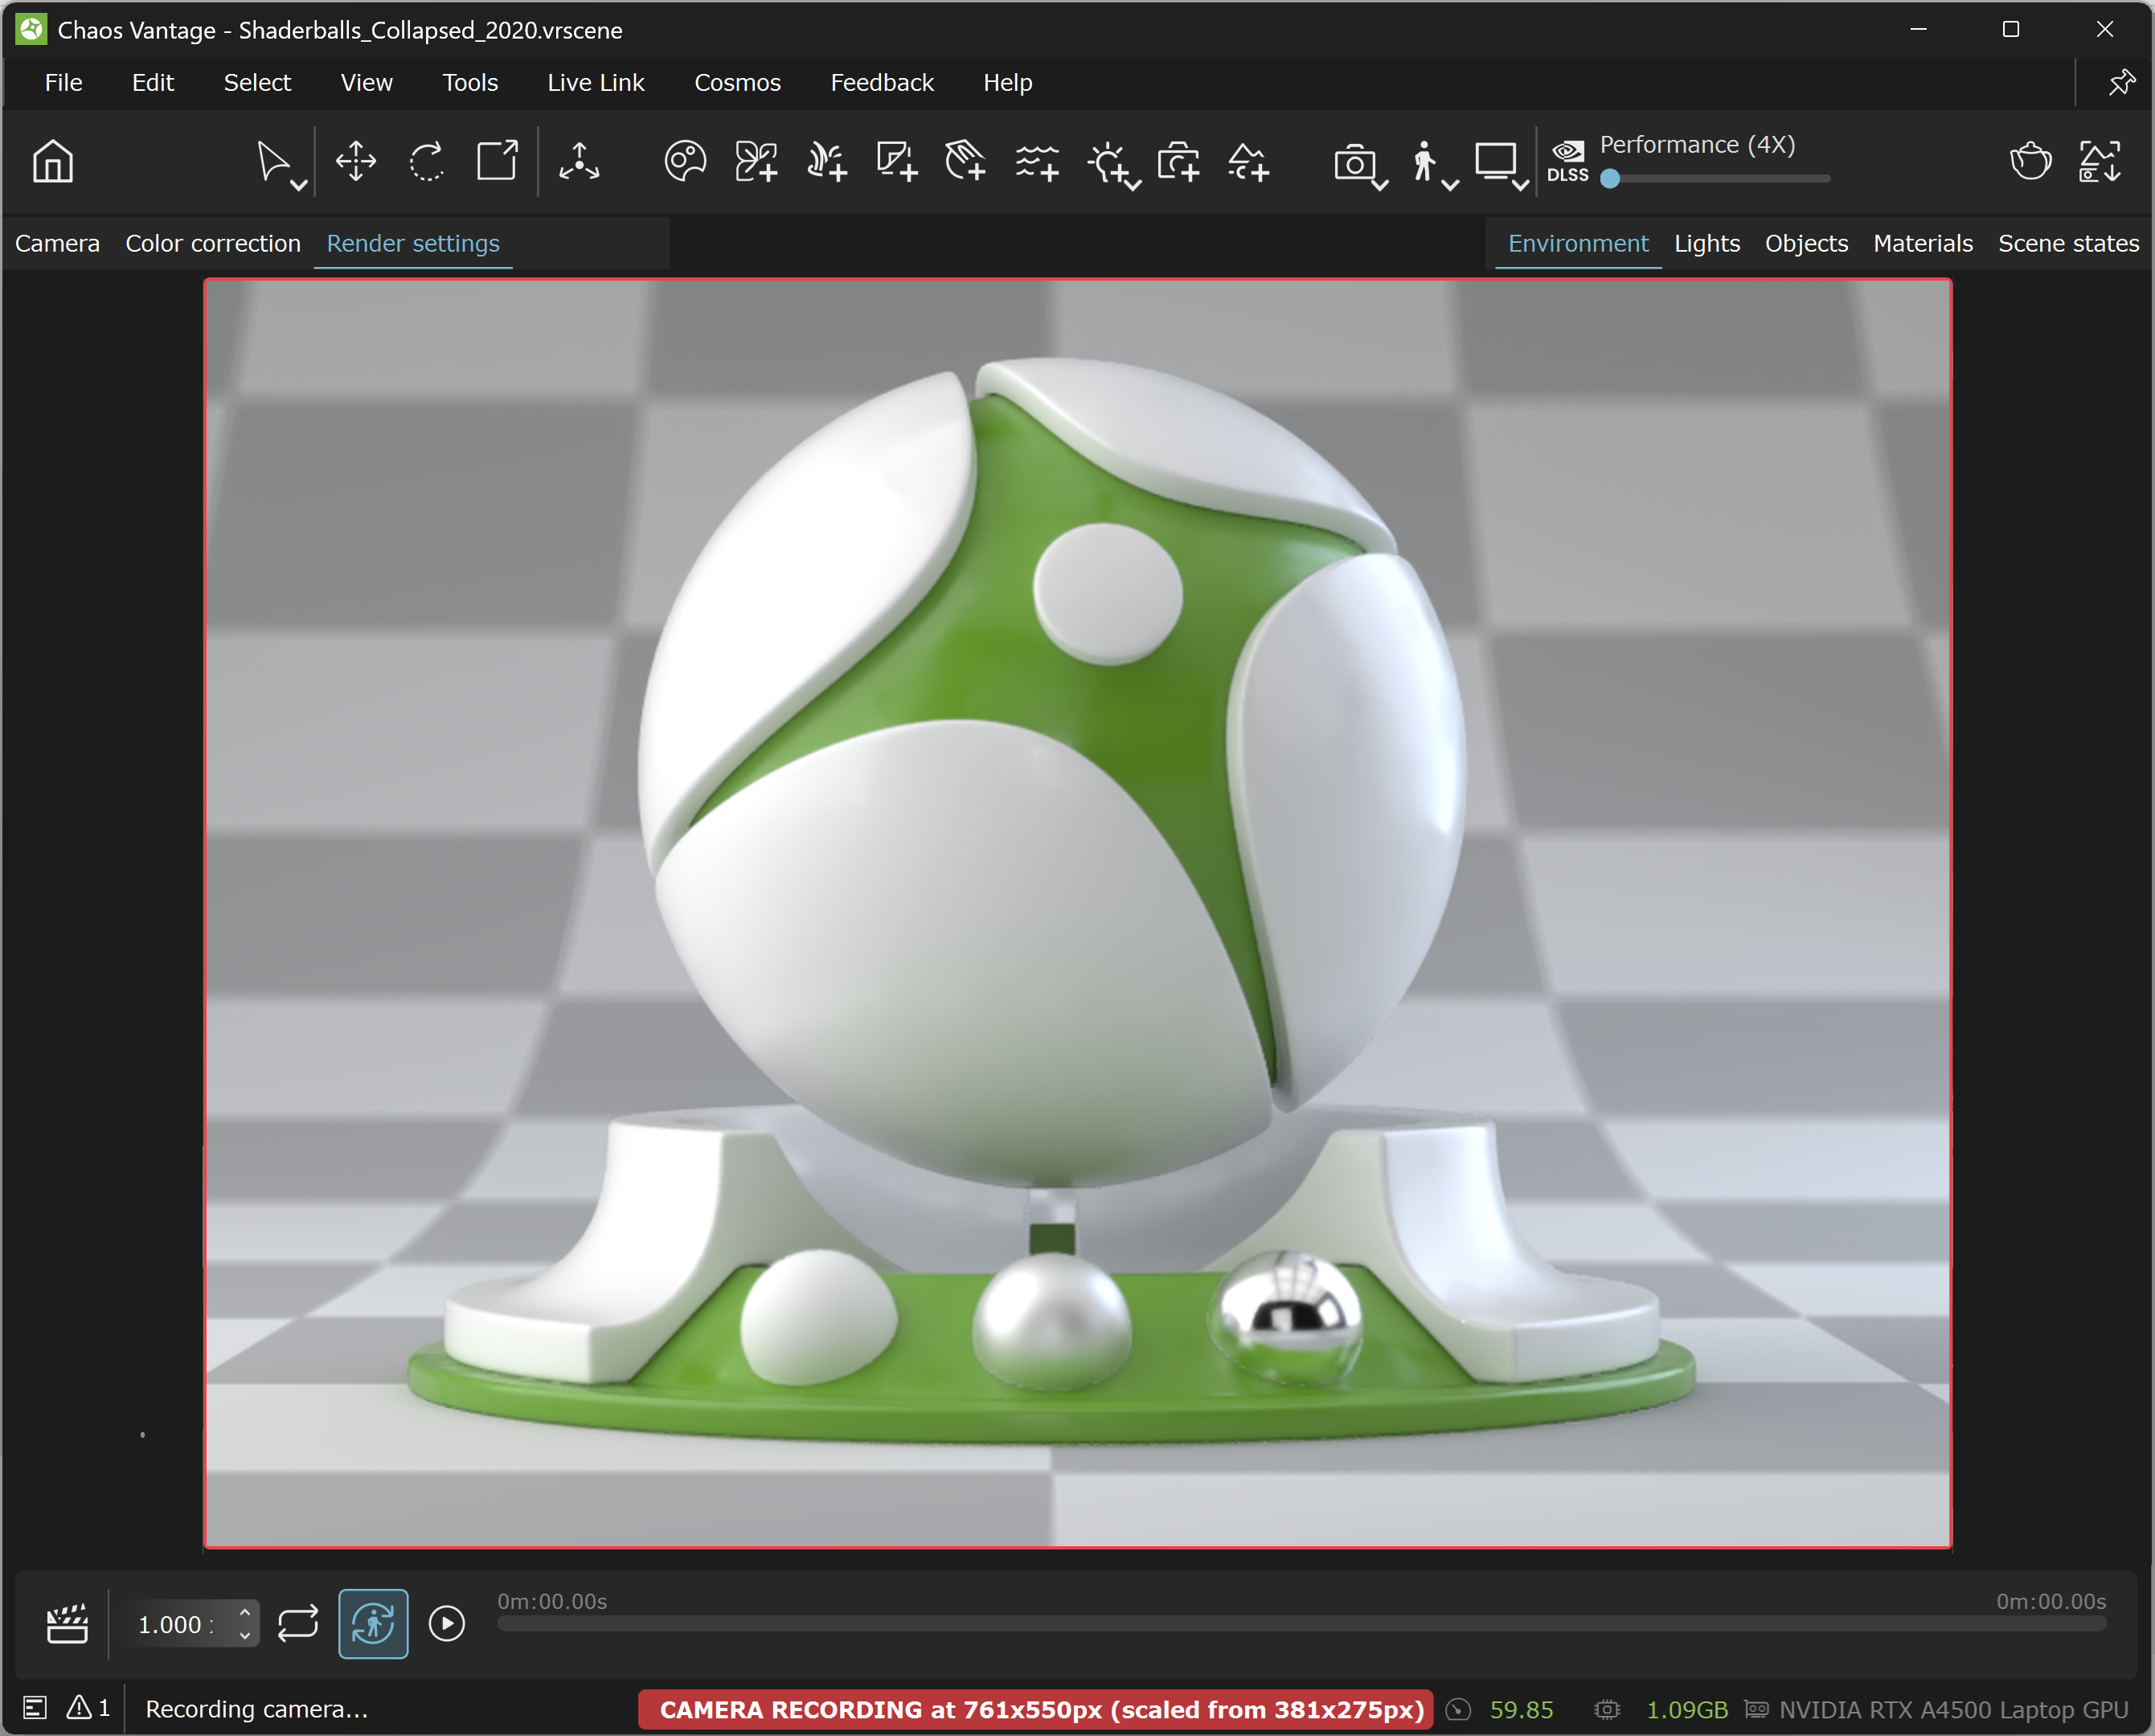Click the warning indicator showing 1
Screen dimensions: 2155x1736
click(88, 1708)
